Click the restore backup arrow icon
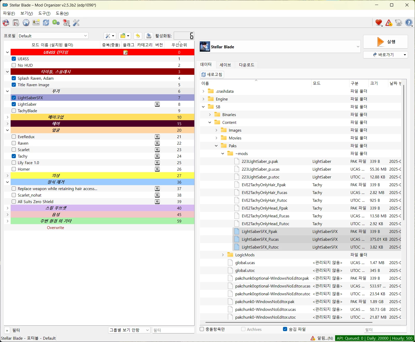 click(x=138, y=36)
